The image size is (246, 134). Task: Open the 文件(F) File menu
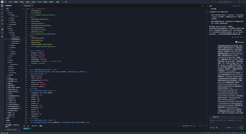(10, 2)
